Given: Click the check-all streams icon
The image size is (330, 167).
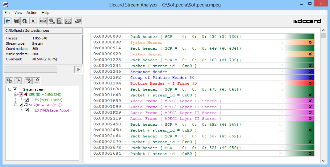Looking at the screenshot, I should click(10, 81).
